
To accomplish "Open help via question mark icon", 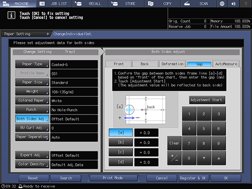I will click(246, 3).
